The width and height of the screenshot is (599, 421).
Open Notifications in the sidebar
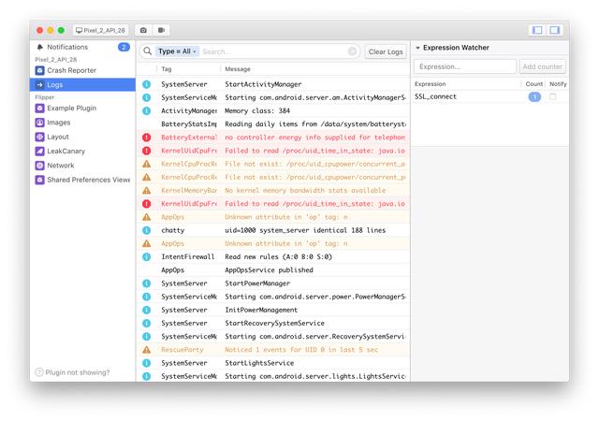coord(82,47)
